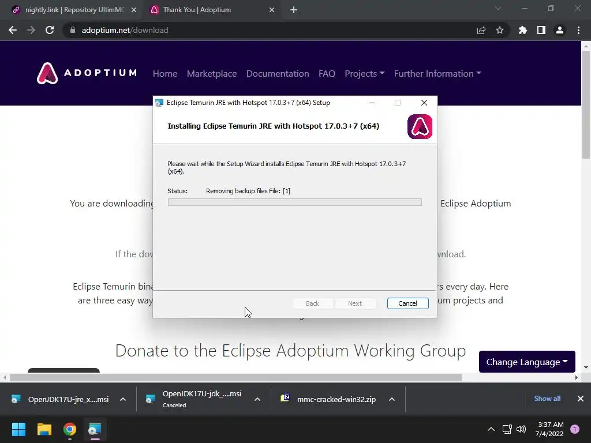
Task: Open the FAQ nav link
Action: (327, 73)
